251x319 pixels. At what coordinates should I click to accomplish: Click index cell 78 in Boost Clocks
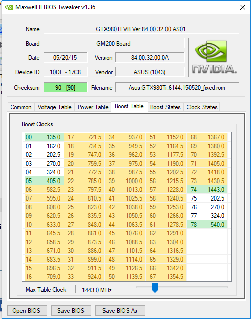coord(194,225)
